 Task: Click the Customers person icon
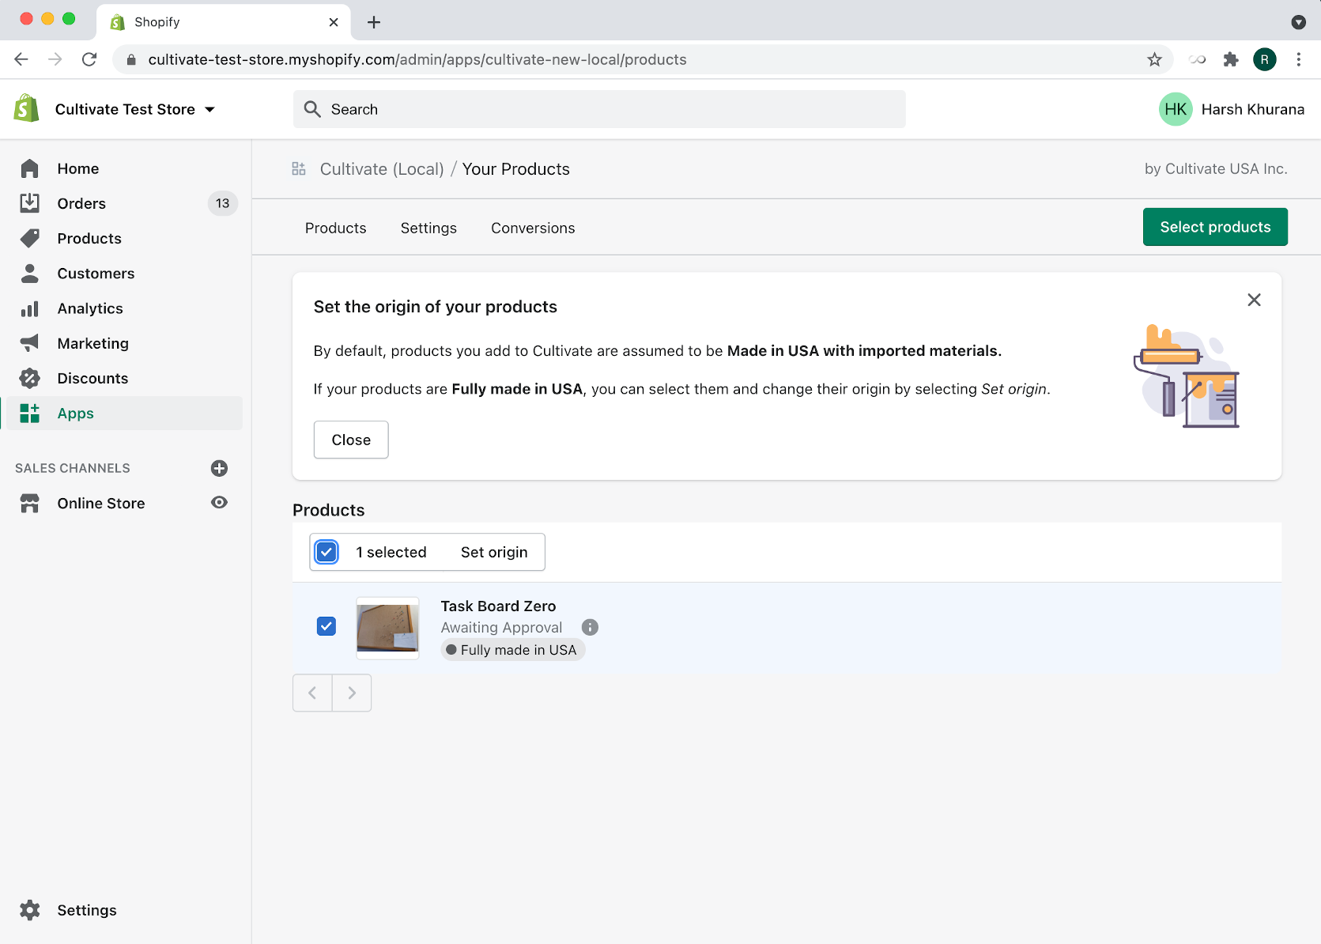coord(30,274)
